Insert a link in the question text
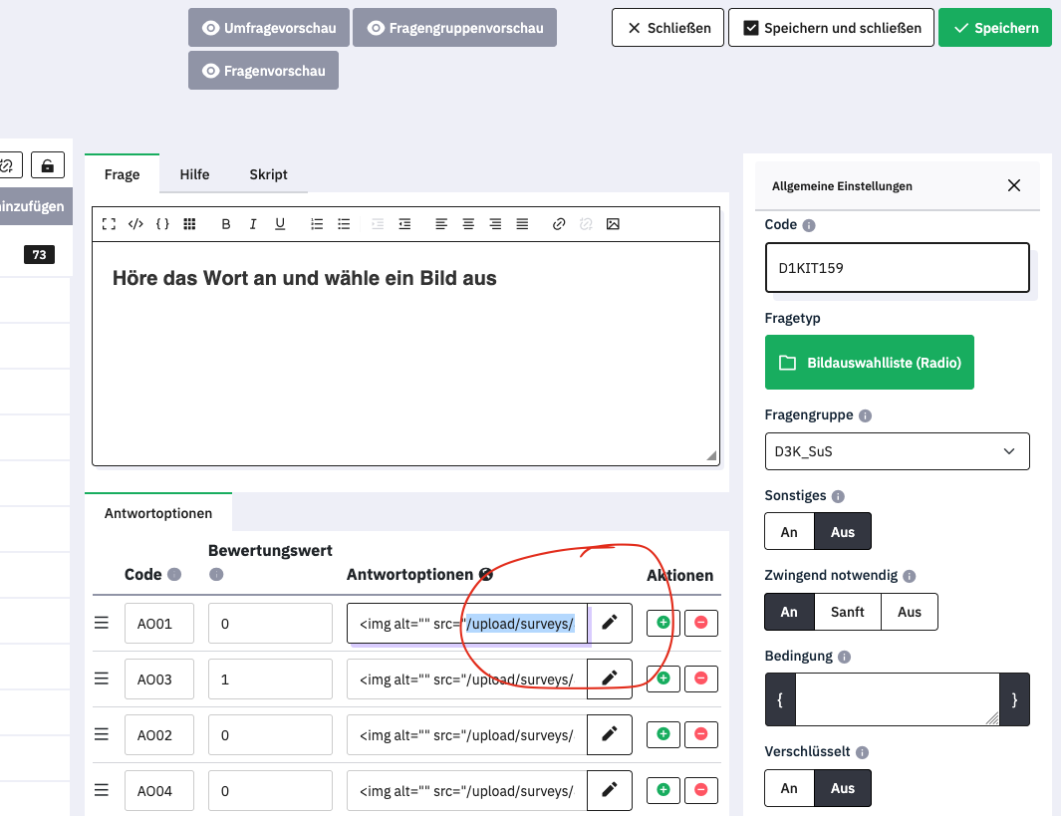Image resolution: width=1061 pixels, height=816 pixels. pyautogui.click(x=559, y=224)
